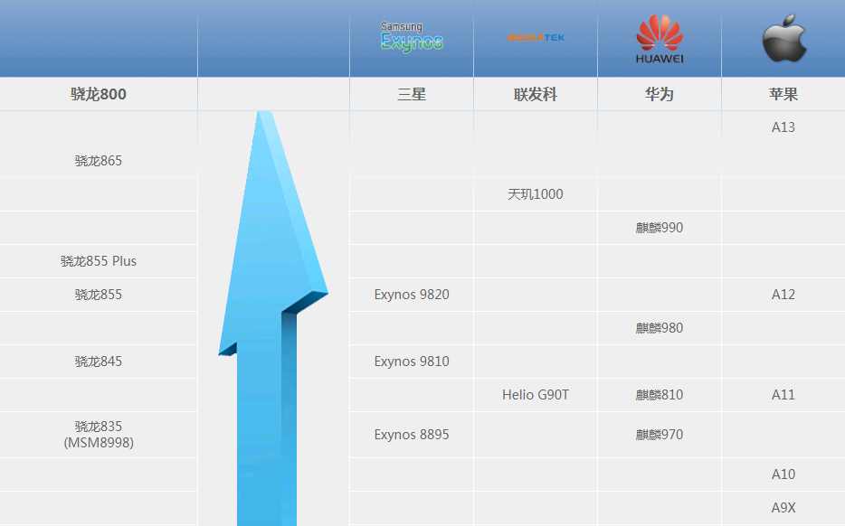Click the 骁龙845 cell
This screenshot has width=845, height=526.
point(99,362)
